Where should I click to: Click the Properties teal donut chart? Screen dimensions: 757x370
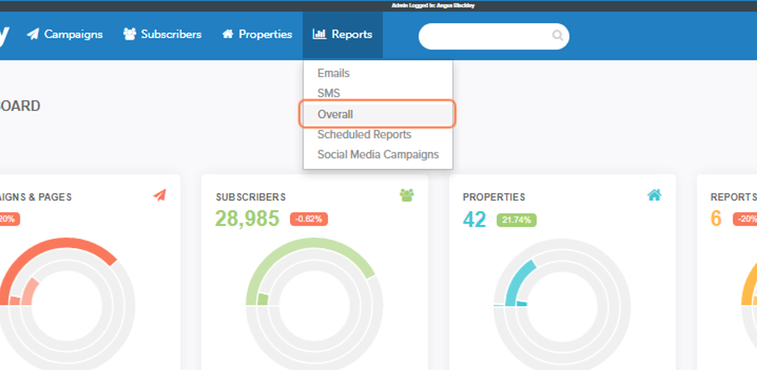click(x=561, y=306)
